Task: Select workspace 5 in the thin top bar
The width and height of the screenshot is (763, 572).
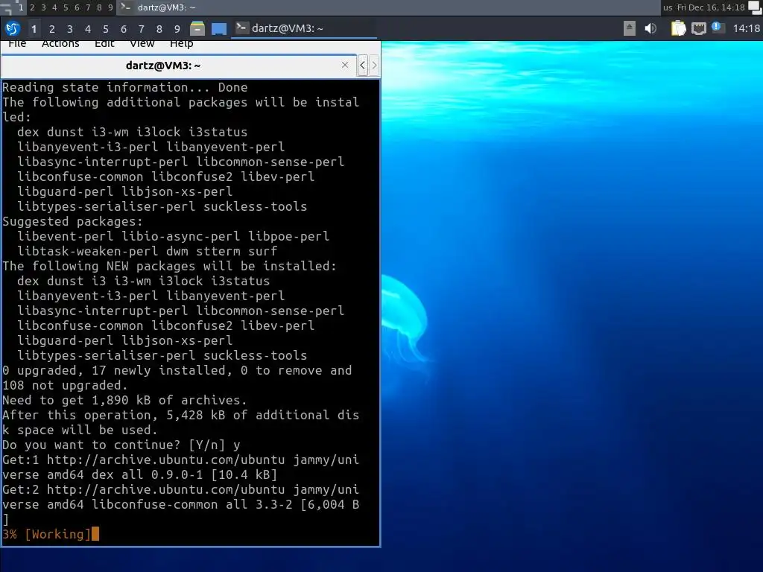Action: pos(66,7)
